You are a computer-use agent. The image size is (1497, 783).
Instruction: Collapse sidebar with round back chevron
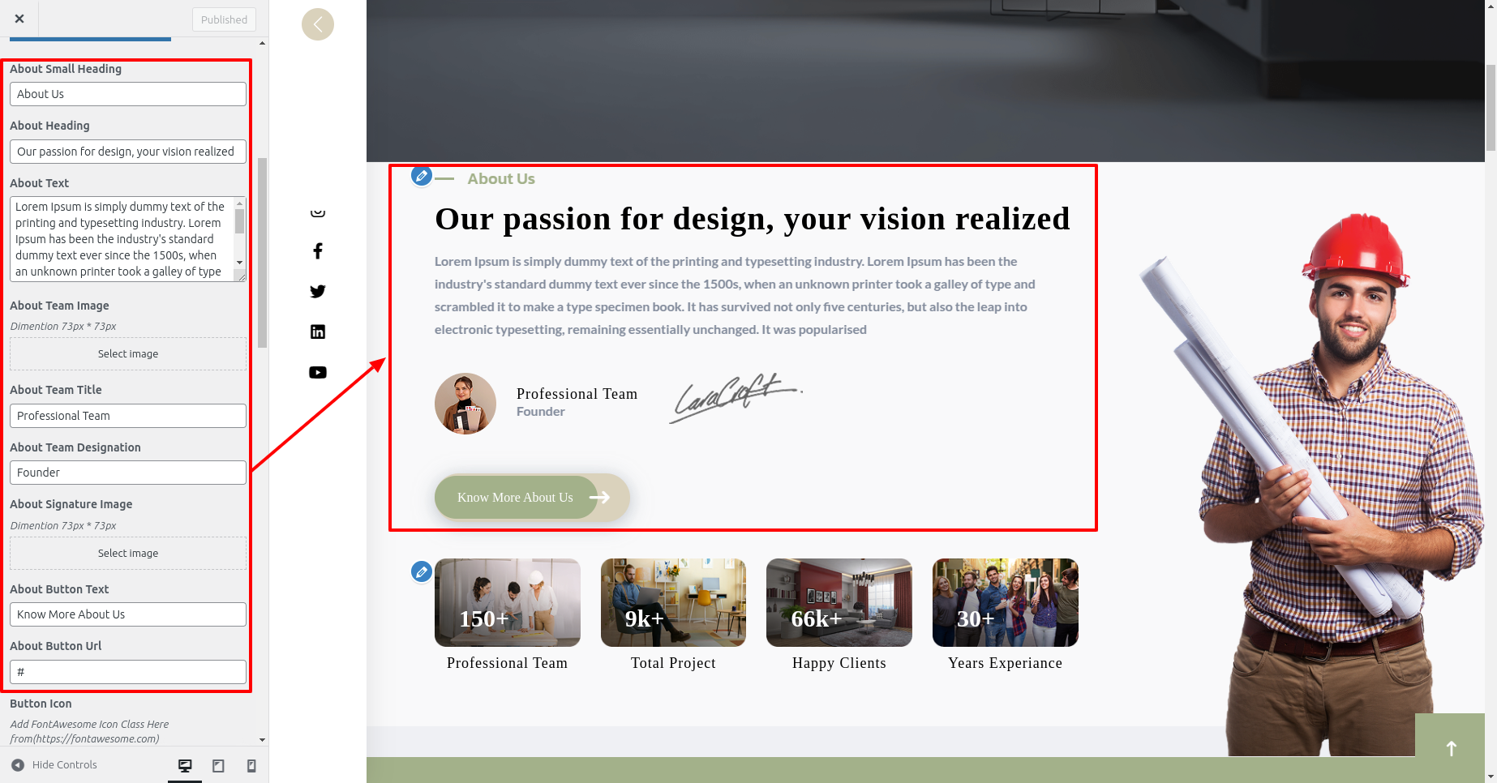318,24
